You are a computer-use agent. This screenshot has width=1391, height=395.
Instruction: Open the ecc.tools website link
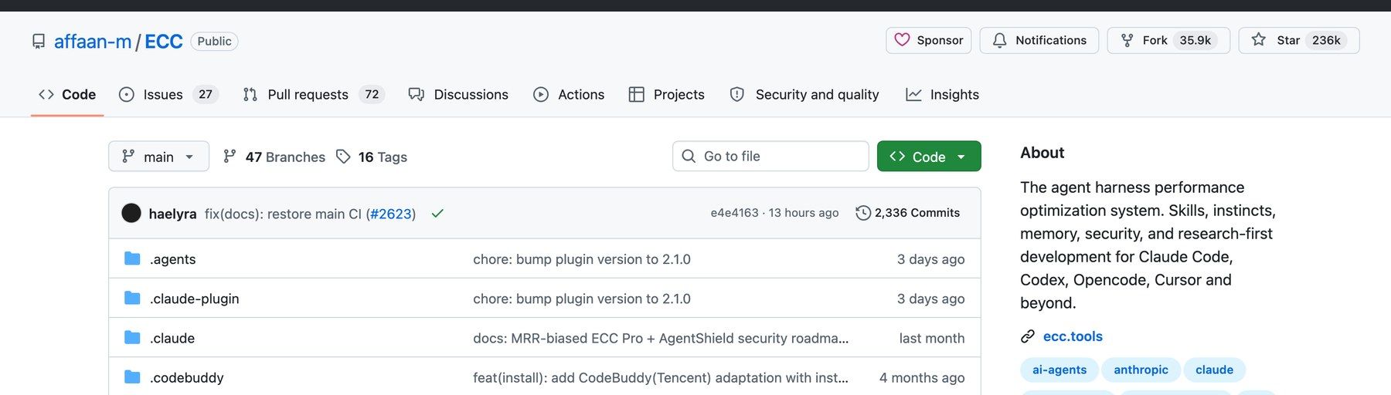coord(1073,336)
